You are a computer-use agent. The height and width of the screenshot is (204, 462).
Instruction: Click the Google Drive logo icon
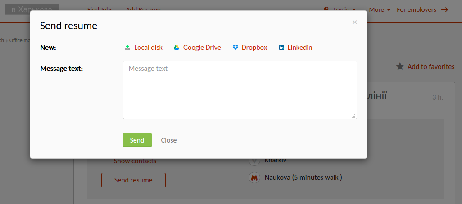tap(177, 48)
